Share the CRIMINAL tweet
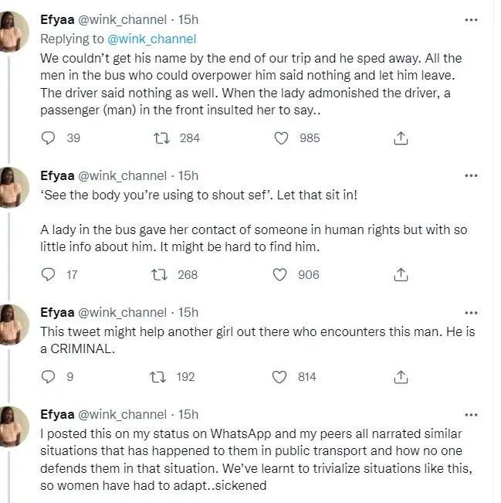Viewport: 501px width, 503px height. [x=401, y=377]
